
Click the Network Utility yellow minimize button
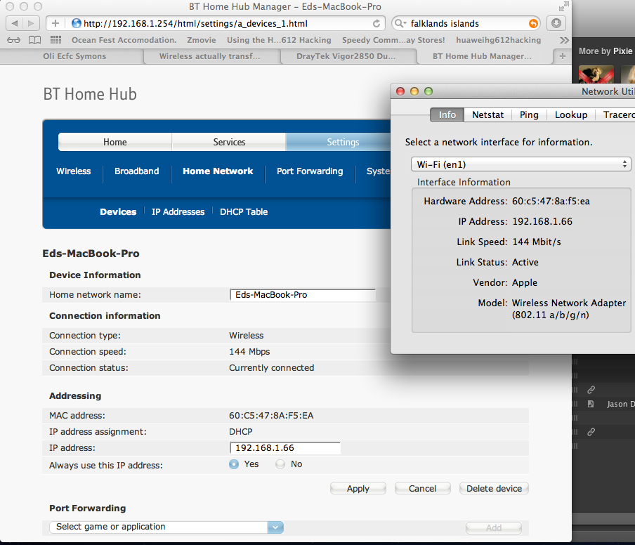pyautogui.click(x=414, y=91)
